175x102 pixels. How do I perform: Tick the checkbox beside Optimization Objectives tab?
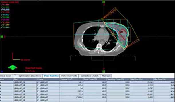point(15,75)
